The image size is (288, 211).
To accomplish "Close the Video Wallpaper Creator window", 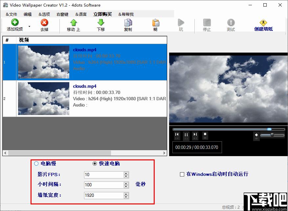I will click(x=280, y=5).
